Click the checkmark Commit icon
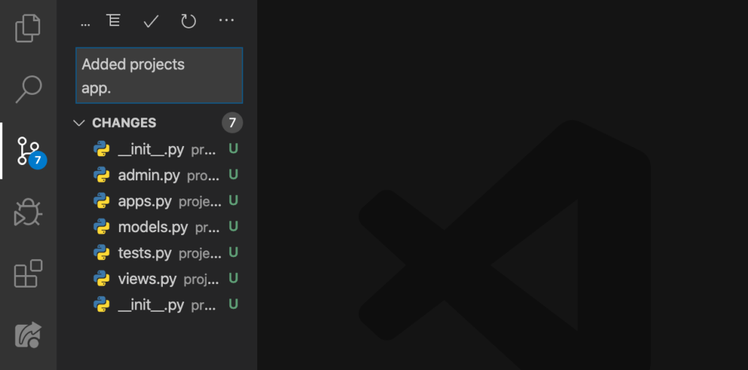This screenshot has height=370, width=748. point(150,21)
